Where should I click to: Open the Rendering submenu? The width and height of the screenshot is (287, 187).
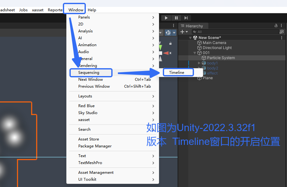(x=113, y=65)
